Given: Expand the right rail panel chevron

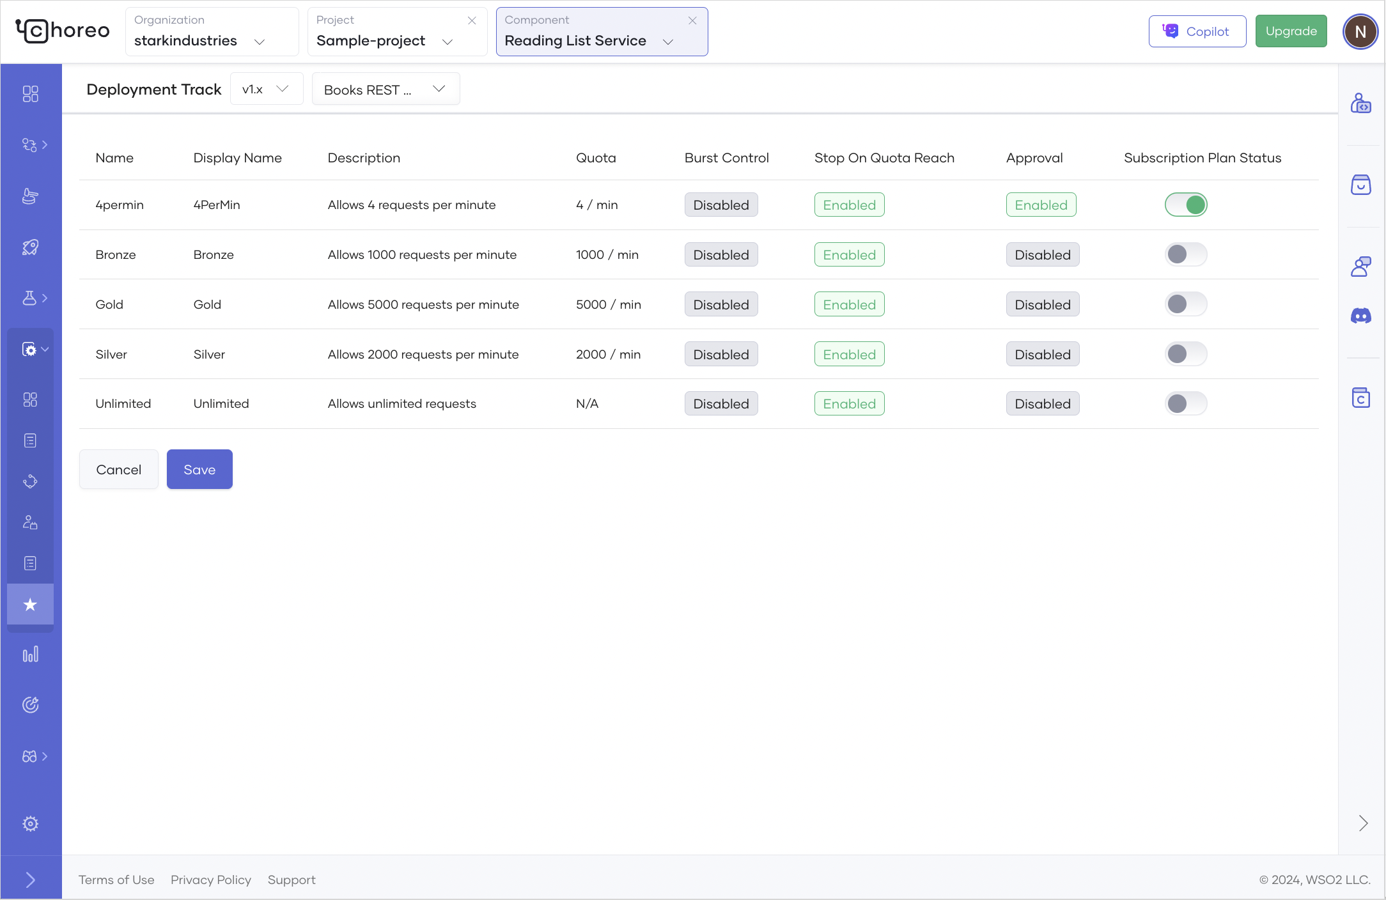Looking at the screenshot, I should click(1364, 823).
